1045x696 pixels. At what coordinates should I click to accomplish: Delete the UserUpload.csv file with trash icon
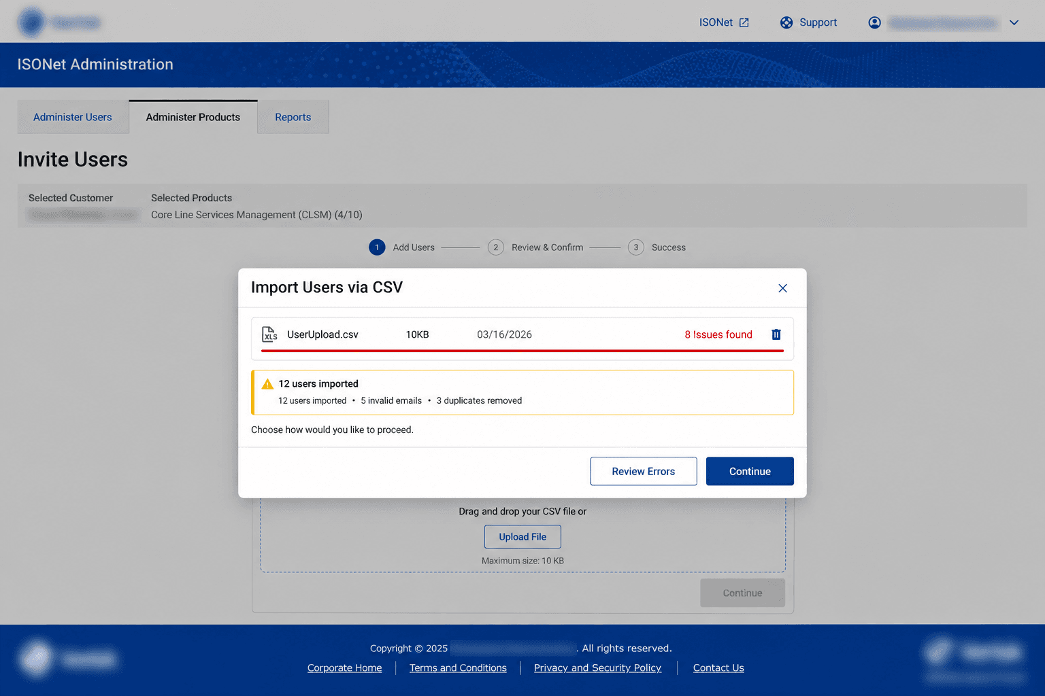click(x=776, y=334)
